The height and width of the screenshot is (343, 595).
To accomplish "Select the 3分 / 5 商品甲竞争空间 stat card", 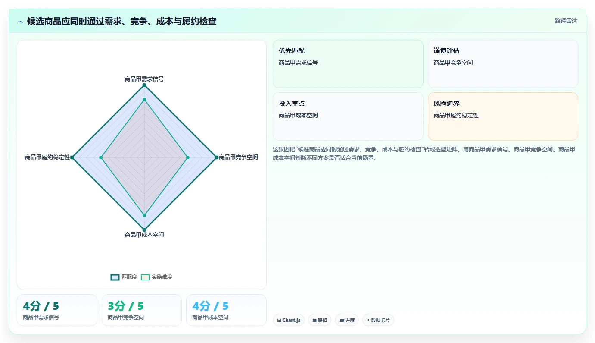I will [x=142, y=310].
